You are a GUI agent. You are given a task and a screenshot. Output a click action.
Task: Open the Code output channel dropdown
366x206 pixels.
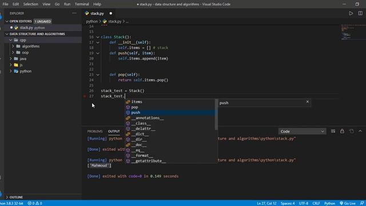click(302, 131)
